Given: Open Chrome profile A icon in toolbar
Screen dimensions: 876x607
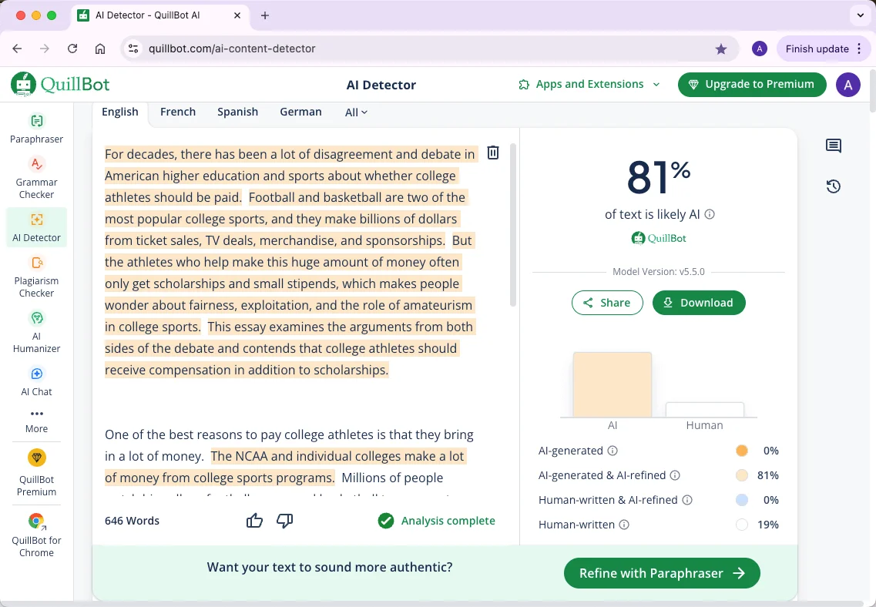Looking at the screenshot, I should coord(759,49).
